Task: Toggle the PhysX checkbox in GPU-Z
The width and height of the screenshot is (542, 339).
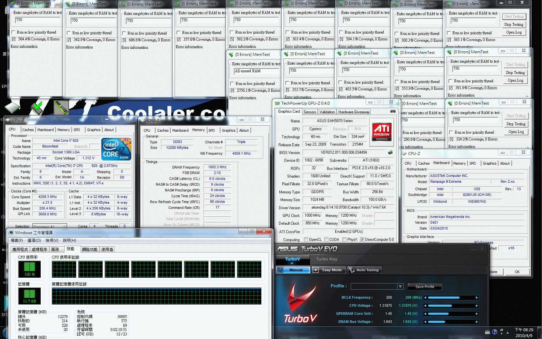Action: pyautogui.click(x=345, y=240)
